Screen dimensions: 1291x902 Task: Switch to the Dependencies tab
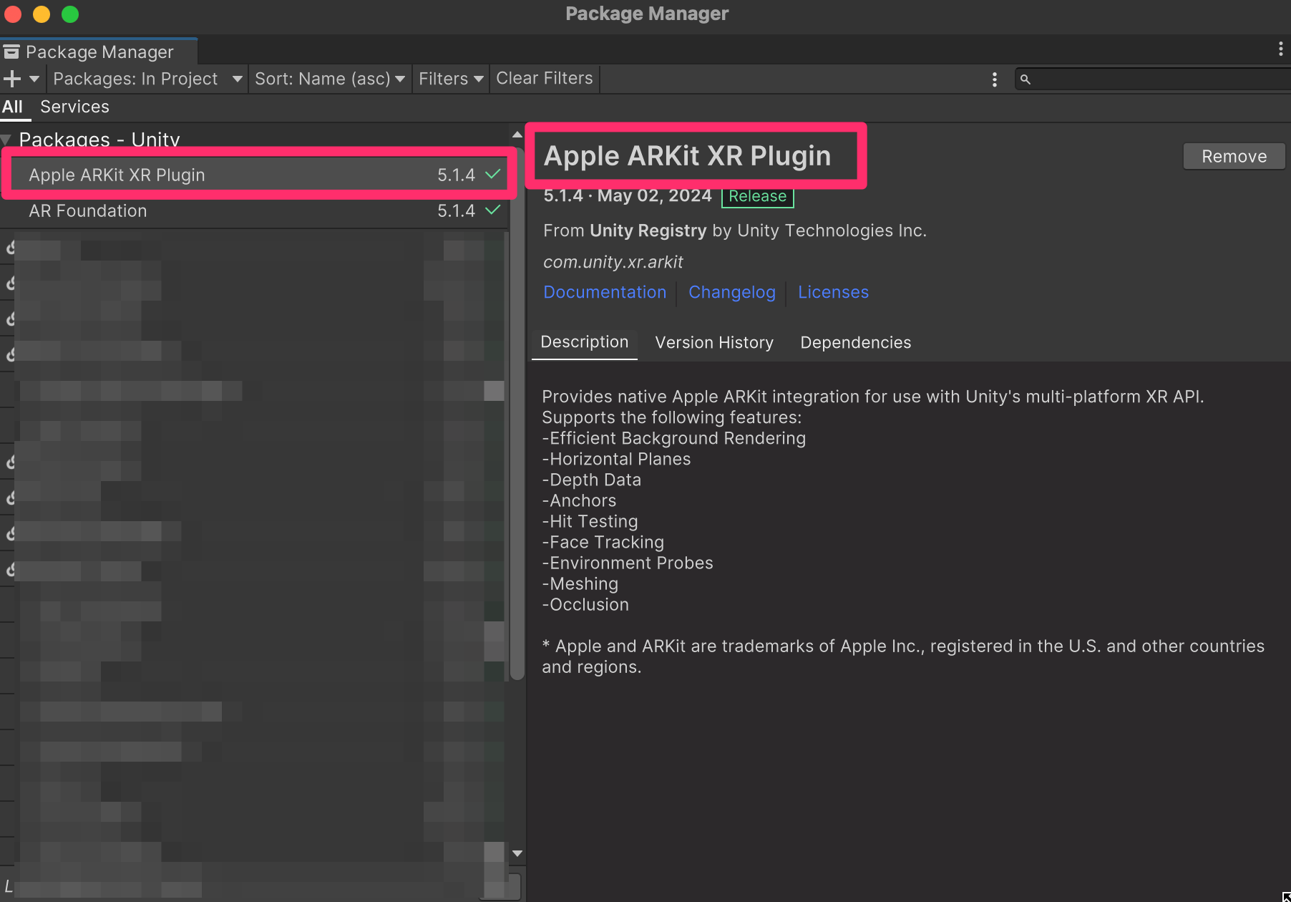[856, 343]
